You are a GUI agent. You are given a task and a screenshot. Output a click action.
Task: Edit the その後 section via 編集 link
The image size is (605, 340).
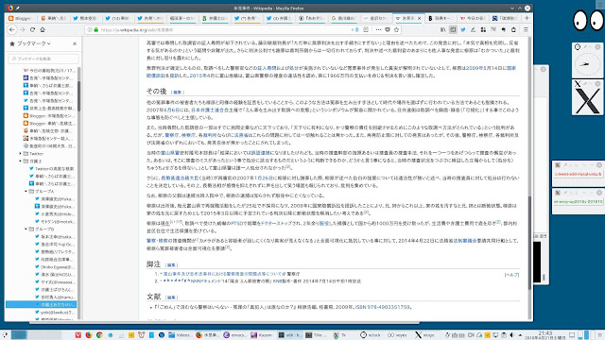(177, 93)
